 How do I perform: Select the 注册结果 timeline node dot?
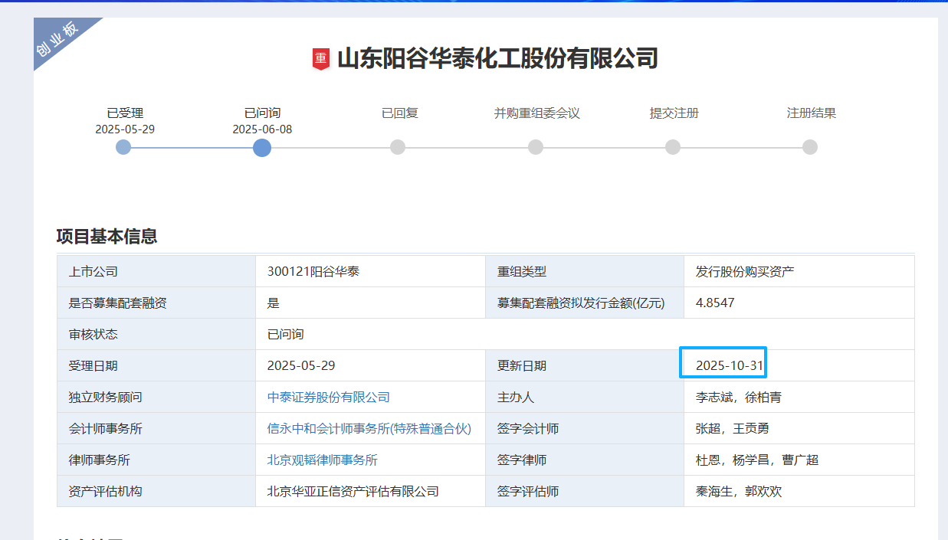pos(810,147)
